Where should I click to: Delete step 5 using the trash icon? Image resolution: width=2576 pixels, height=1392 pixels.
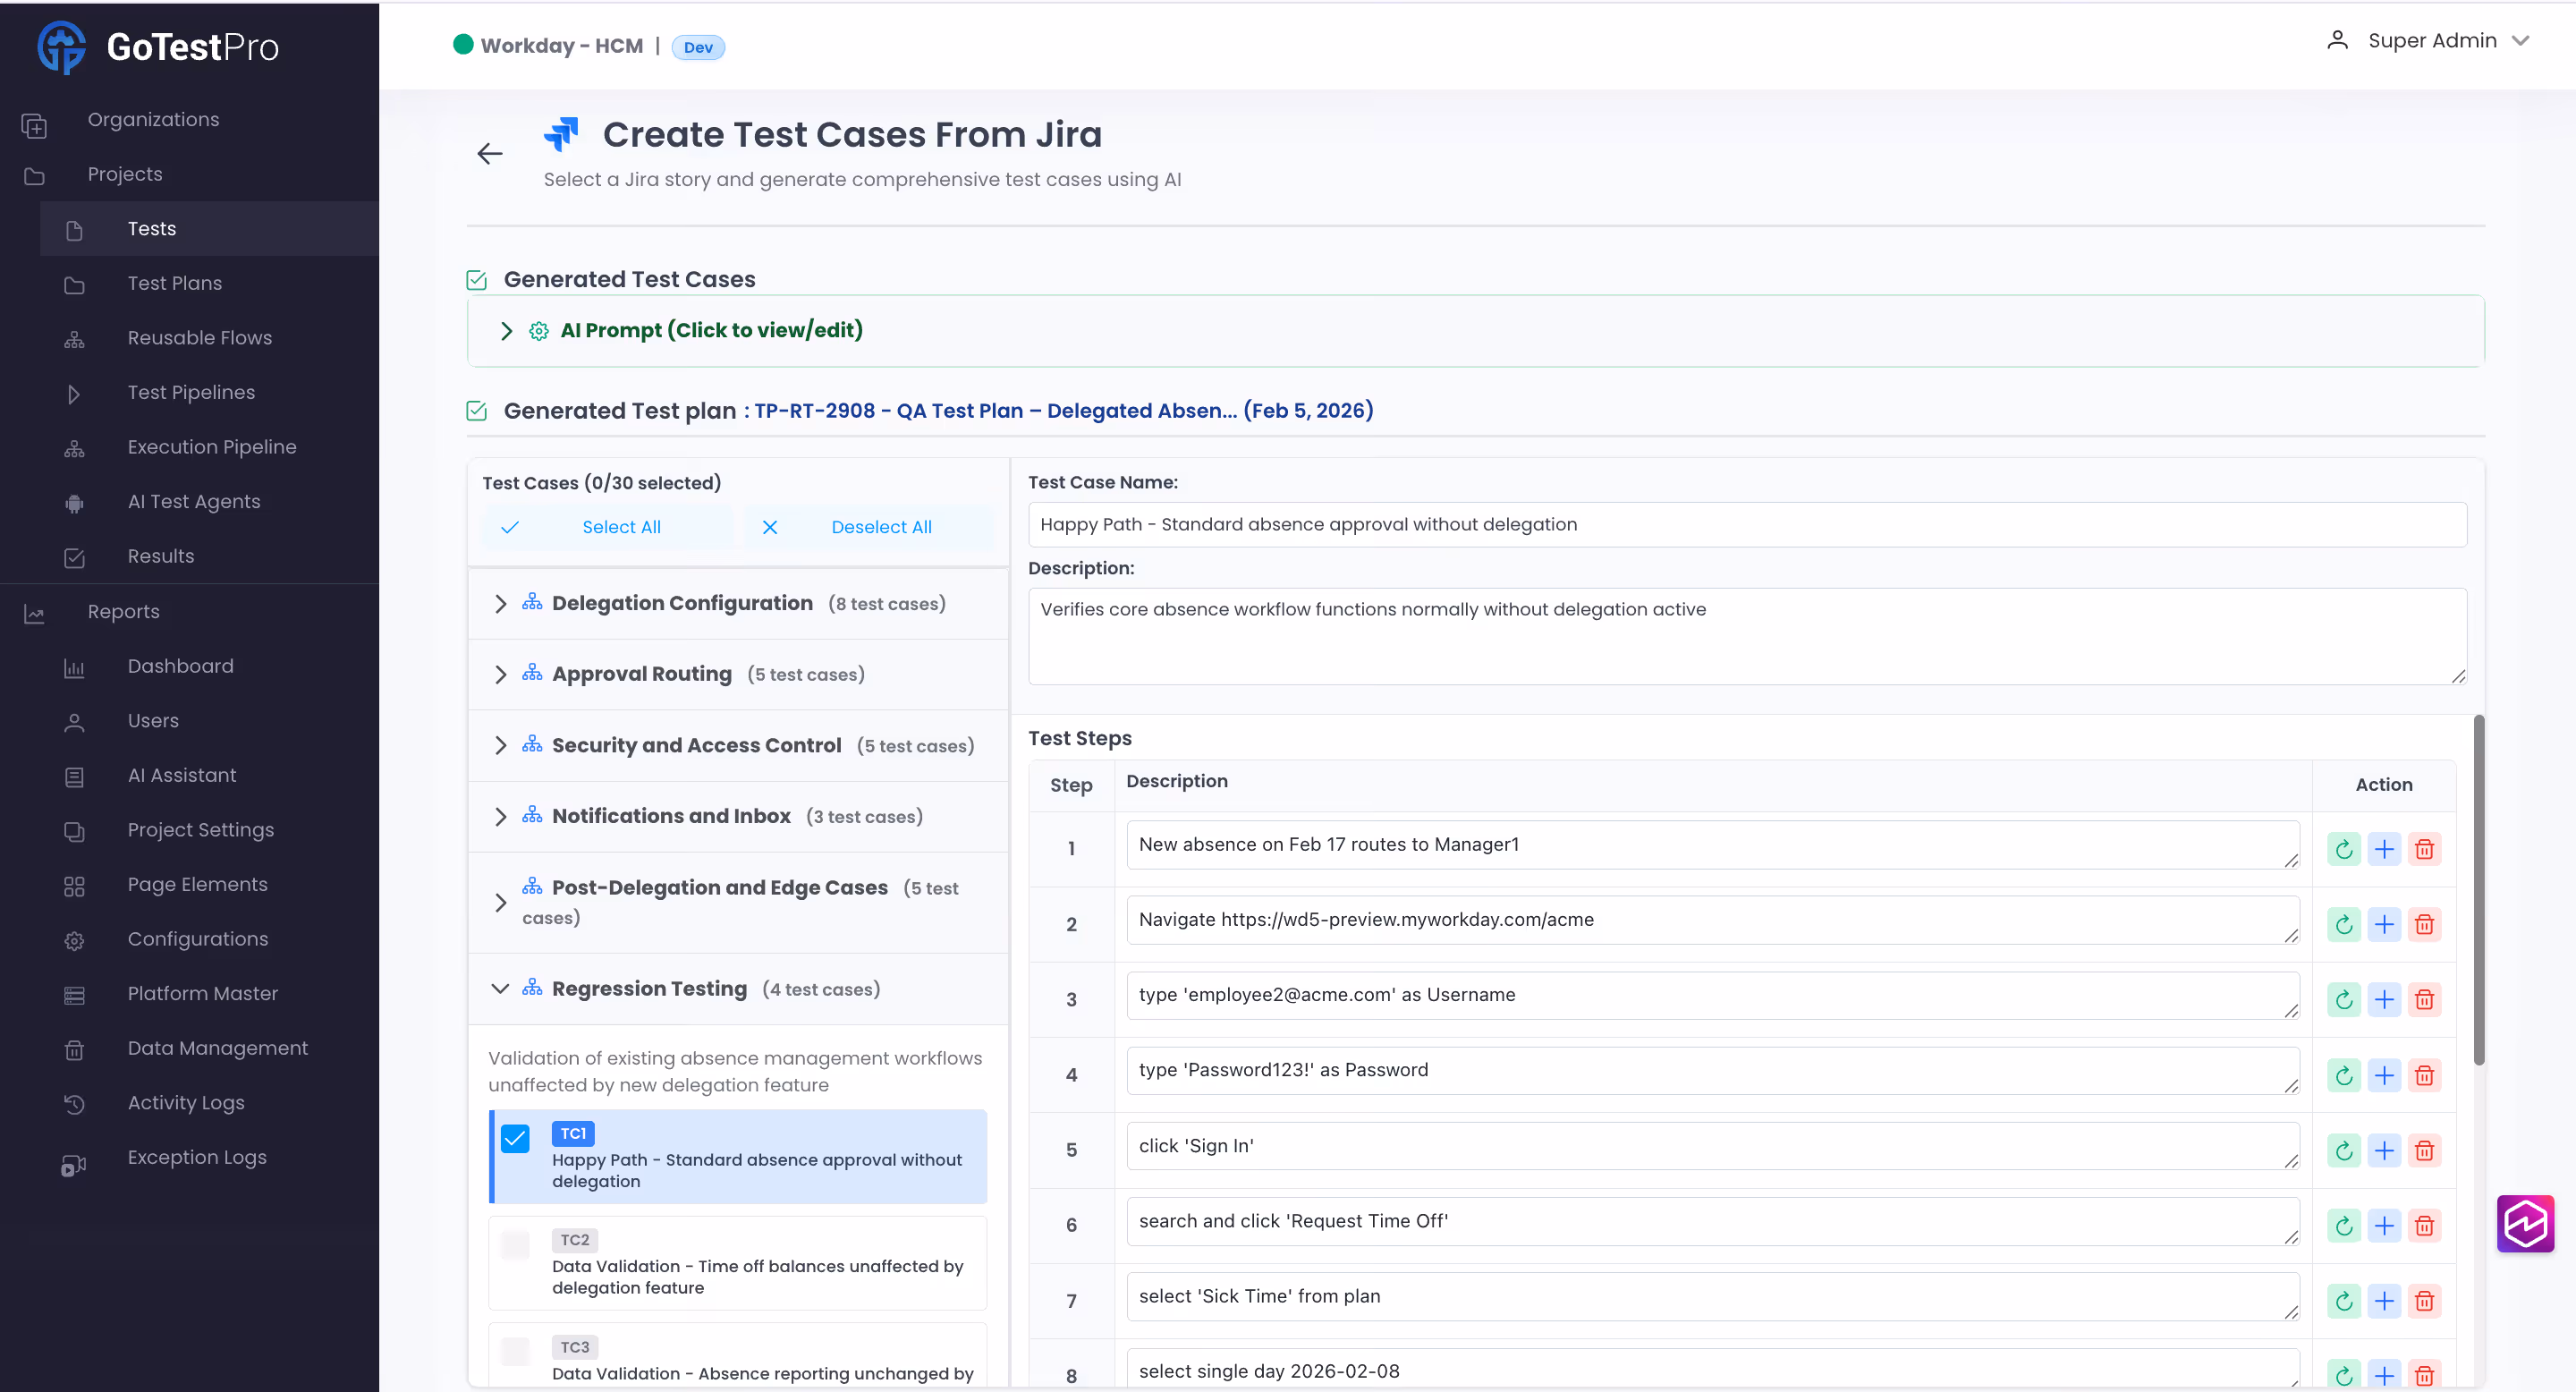pos(2424,1150)
